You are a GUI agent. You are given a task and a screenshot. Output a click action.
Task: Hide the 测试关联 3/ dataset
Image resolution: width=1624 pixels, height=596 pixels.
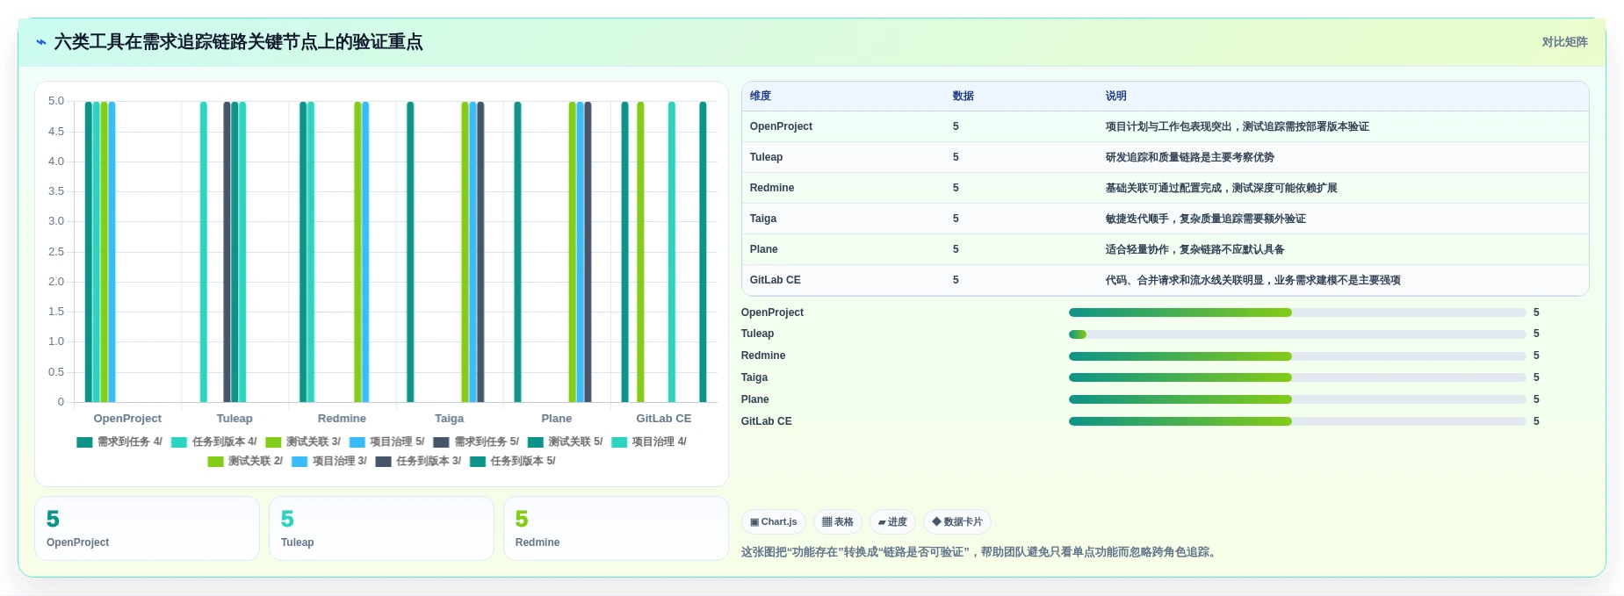(303, 442)
